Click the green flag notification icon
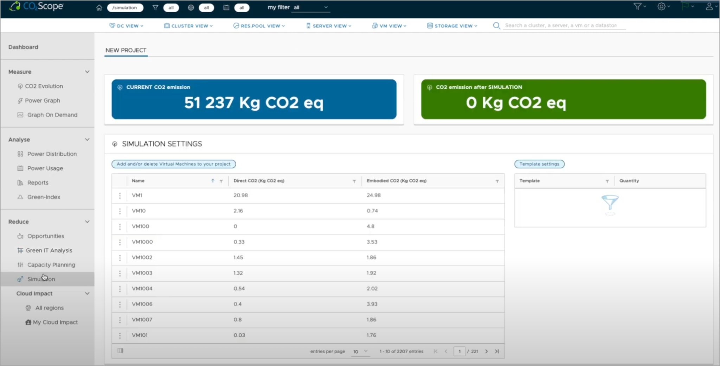720x366 pixels. (x=686, y=6)
